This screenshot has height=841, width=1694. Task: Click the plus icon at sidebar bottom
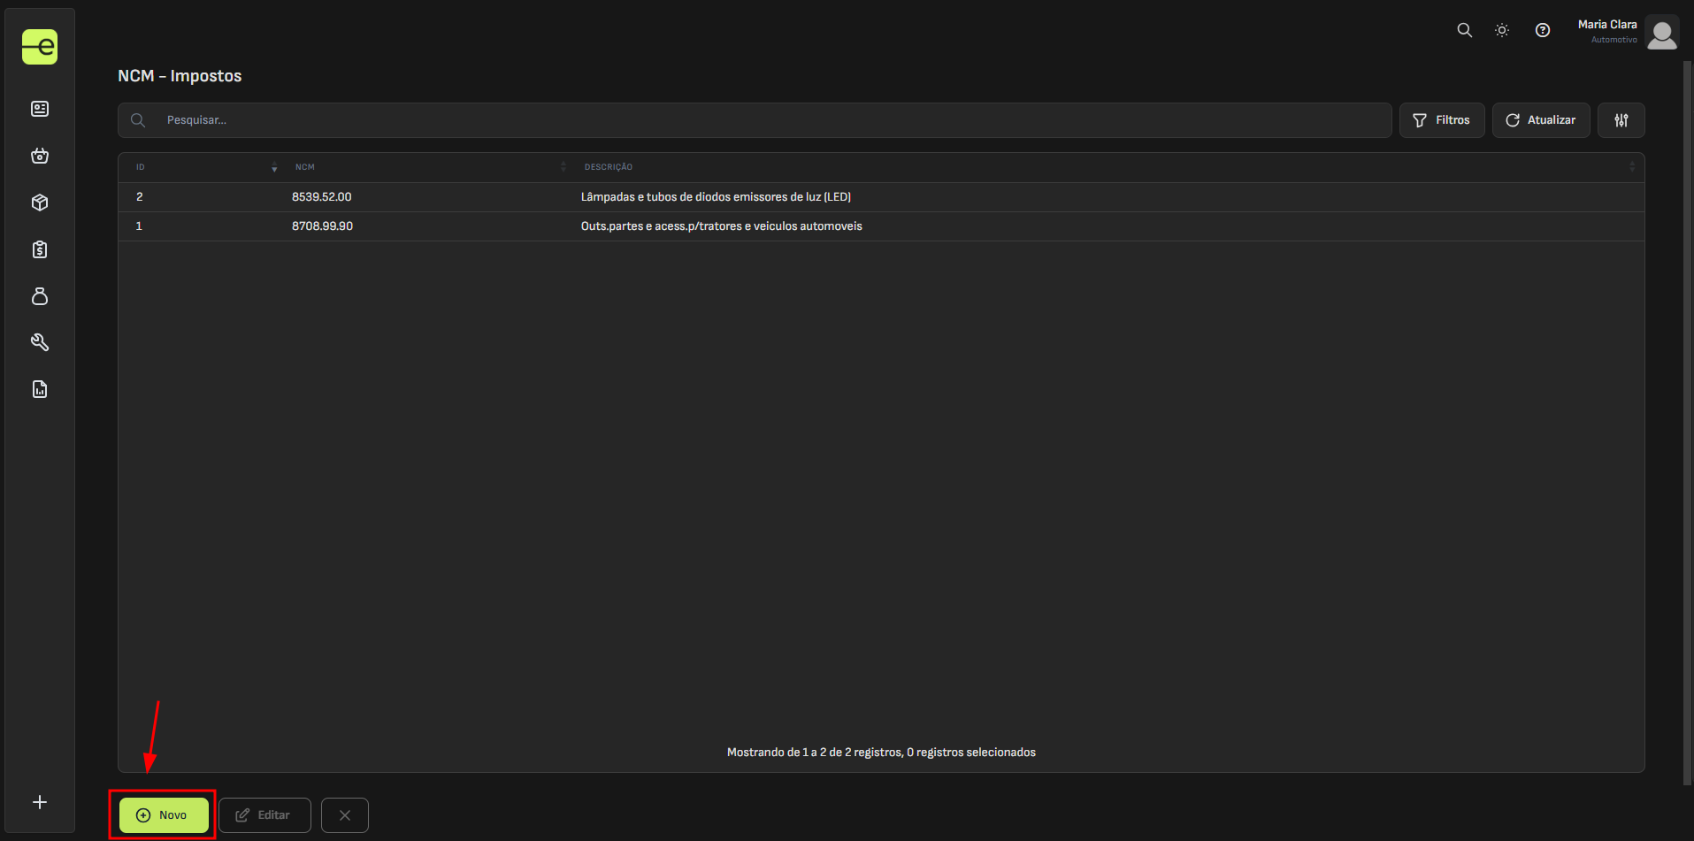point(40,802)
